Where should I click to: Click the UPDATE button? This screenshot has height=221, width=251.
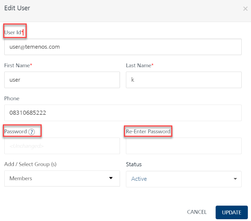point(232,212)
